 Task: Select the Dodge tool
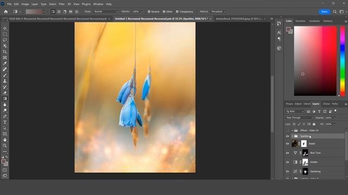pyautogui.click(x=5, y=110)
